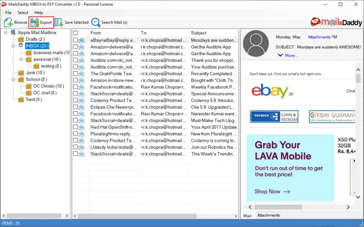
Task: Open the Help menu
Action: tap(38, 13)
